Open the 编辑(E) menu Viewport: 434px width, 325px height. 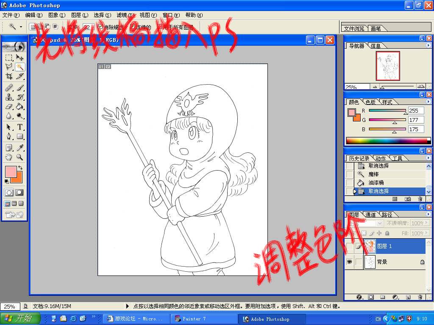tap(34, 15)
